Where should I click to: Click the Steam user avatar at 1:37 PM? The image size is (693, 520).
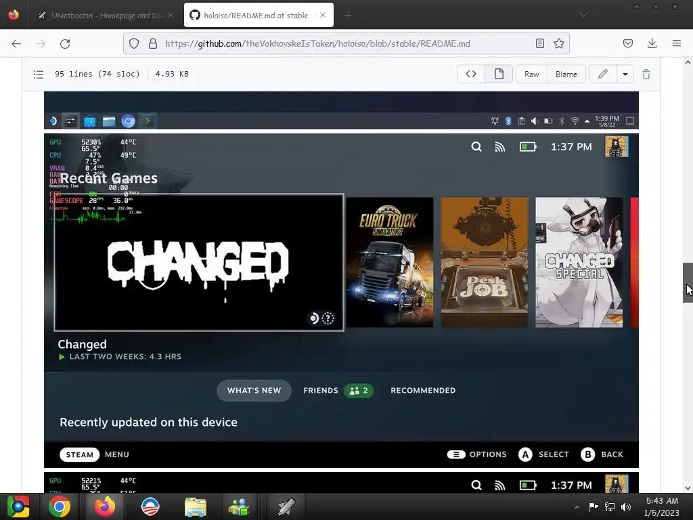[617, 147]
